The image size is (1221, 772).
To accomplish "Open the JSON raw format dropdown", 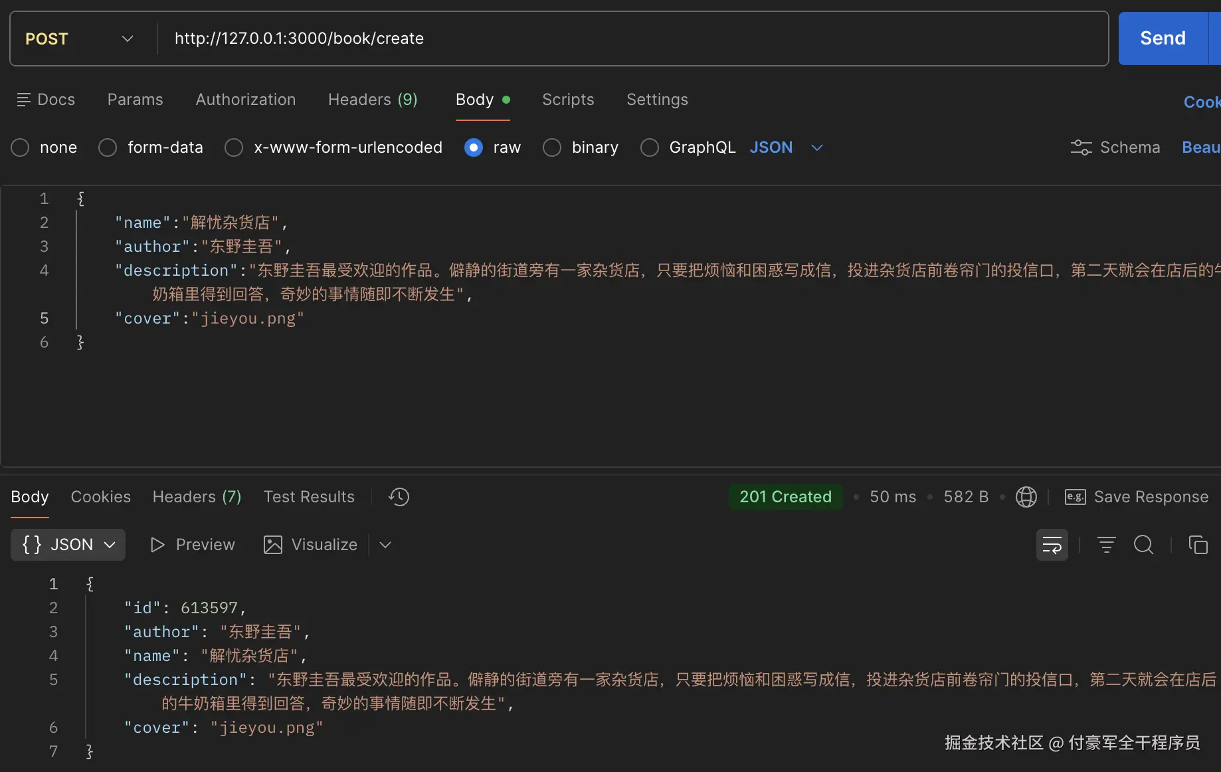I will pos(787,147).
